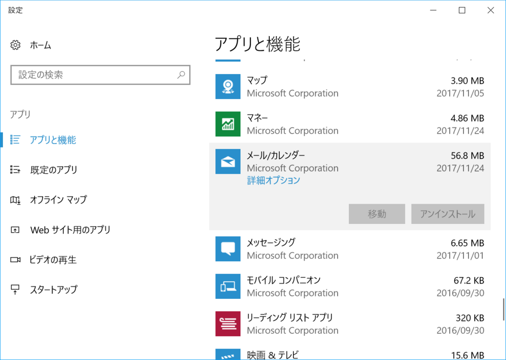
Task: Select the リーディング リスト アプリ name
Action: point(290,318)
